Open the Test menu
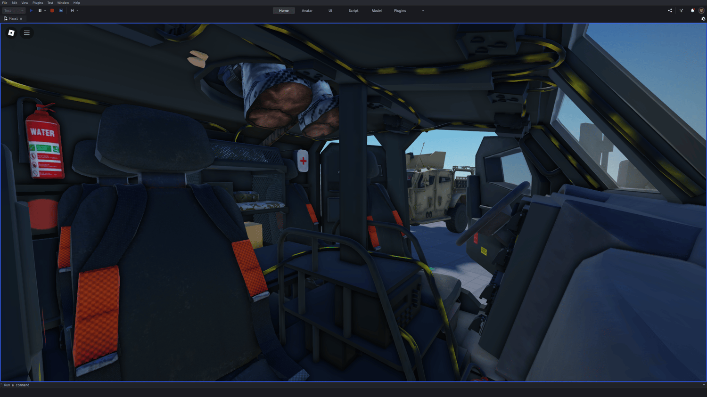 tap(50, 3)
